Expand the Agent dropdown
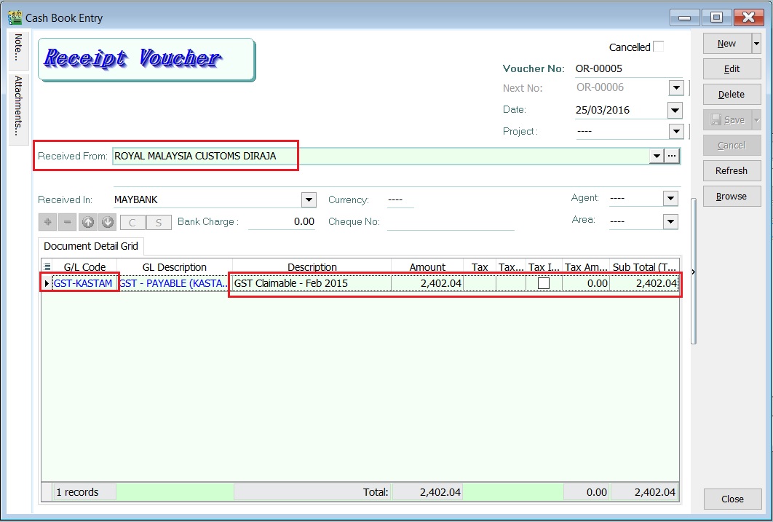773x522 pixels. [670, 199]
